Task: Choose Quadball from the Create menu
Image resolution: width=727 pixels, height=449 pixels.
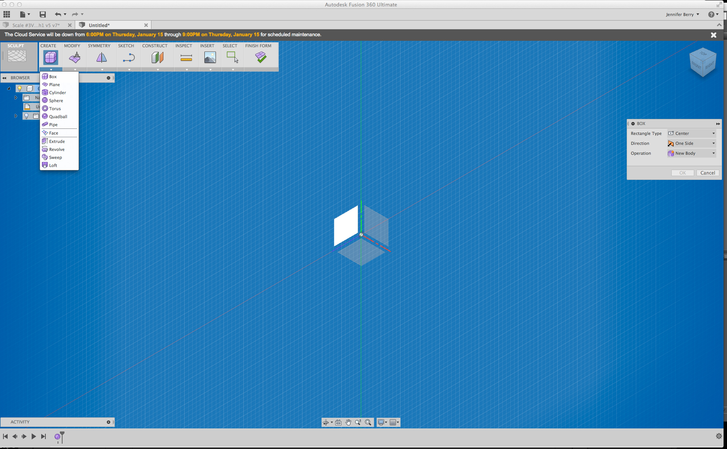Action: click(x=59, y=117)
